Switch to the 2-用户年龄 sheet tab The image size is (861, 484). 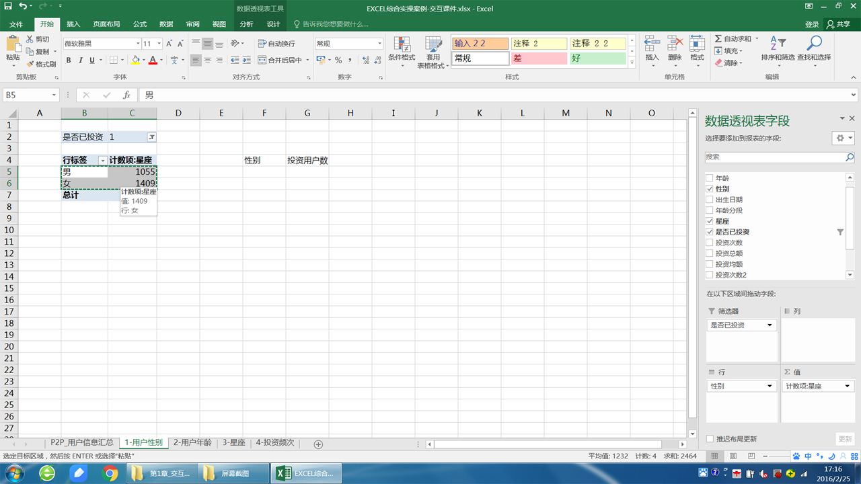click(192, 443)
